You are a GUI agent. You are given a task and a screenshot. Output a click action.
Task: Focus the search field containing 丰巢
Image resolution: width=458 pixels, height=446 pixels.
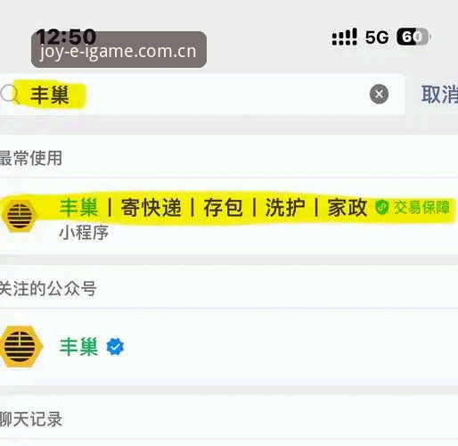(x=202, y=95)
